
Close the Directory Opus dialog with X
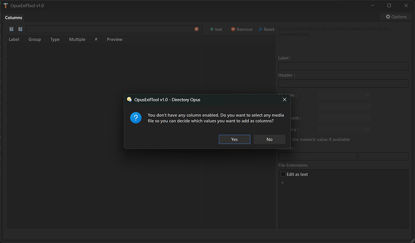coord(284,99)
